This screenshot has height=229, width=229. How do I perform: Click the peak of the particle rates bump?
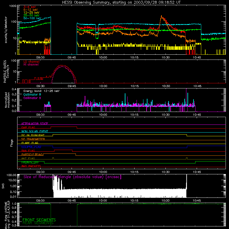point(62,66)
